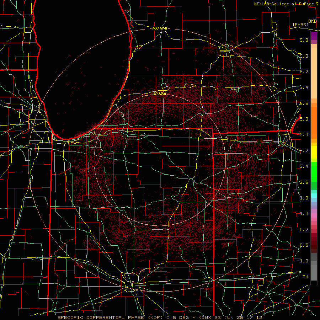Click the -0.5 value on the color scale
Image resolution: width=320 pixels, height=320 pixels.
[303, 245]
